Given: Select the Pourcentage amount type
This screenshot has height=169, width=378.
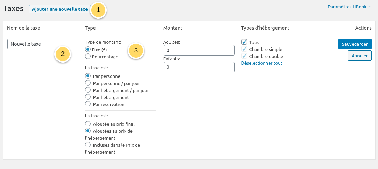Looking at the screenshot, I should pyautogui.click(x=88, y=56).
